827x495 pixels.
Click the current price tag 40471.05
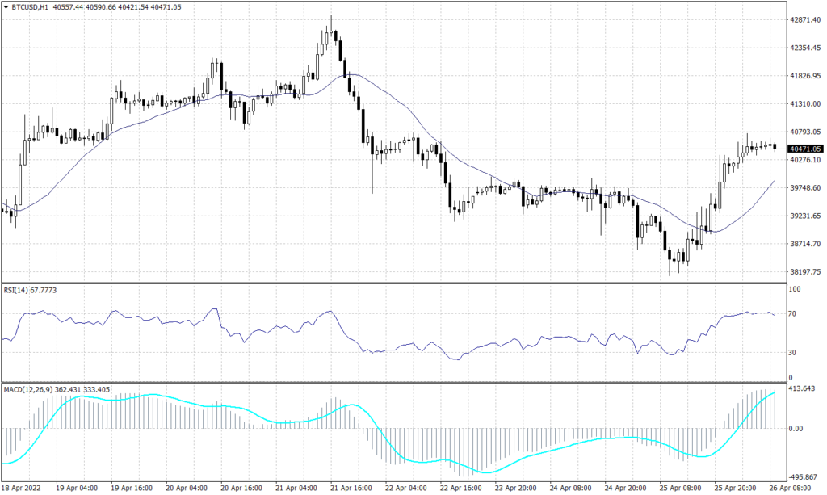pos(804,149)
